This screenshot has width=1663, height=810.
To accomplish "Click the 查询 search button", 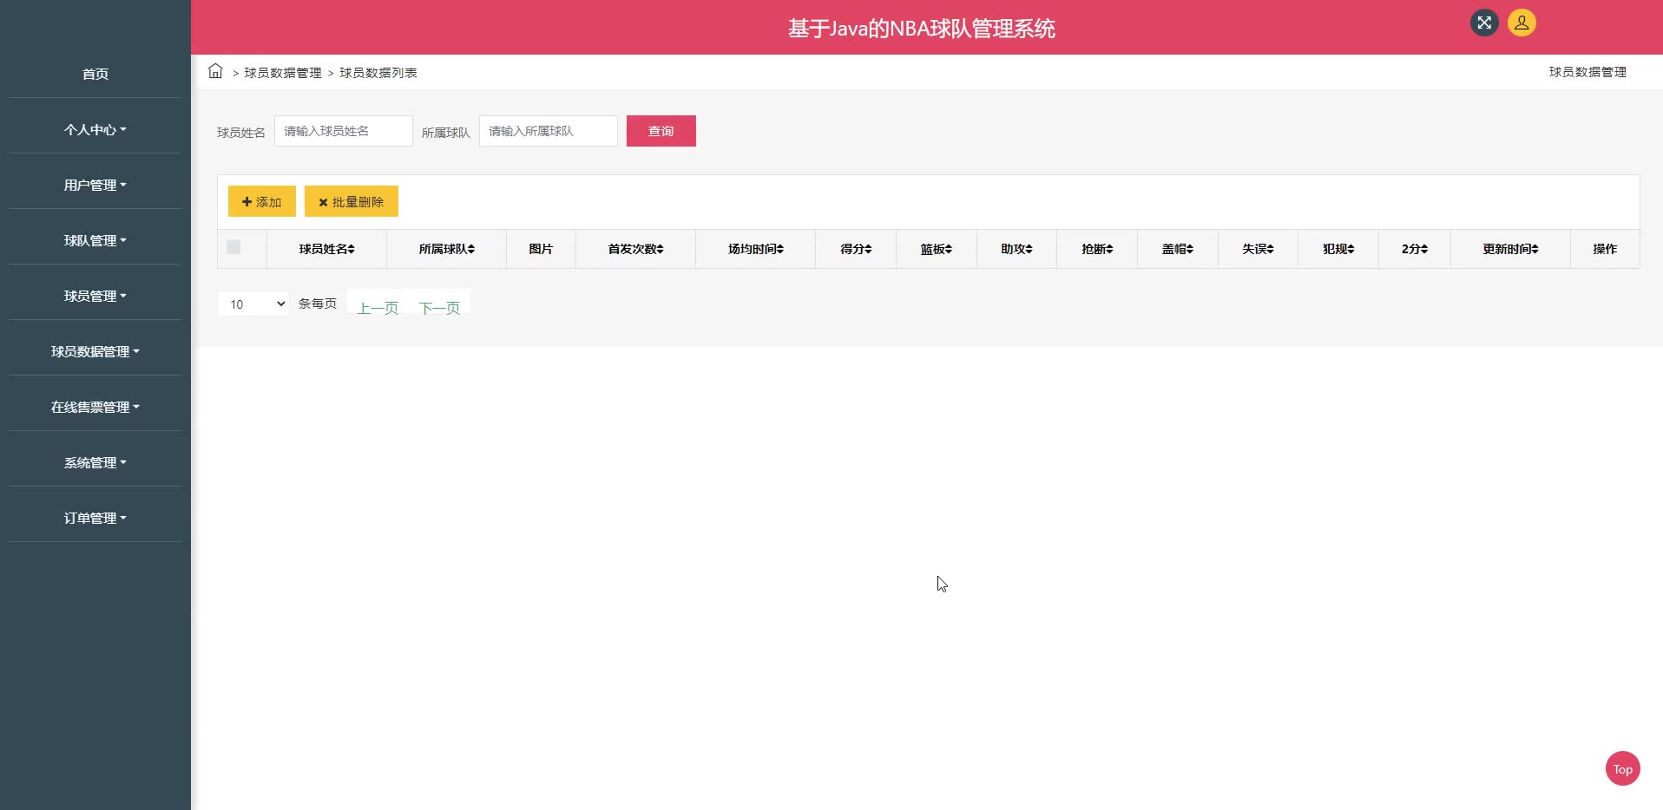I will tap(661, 131).
